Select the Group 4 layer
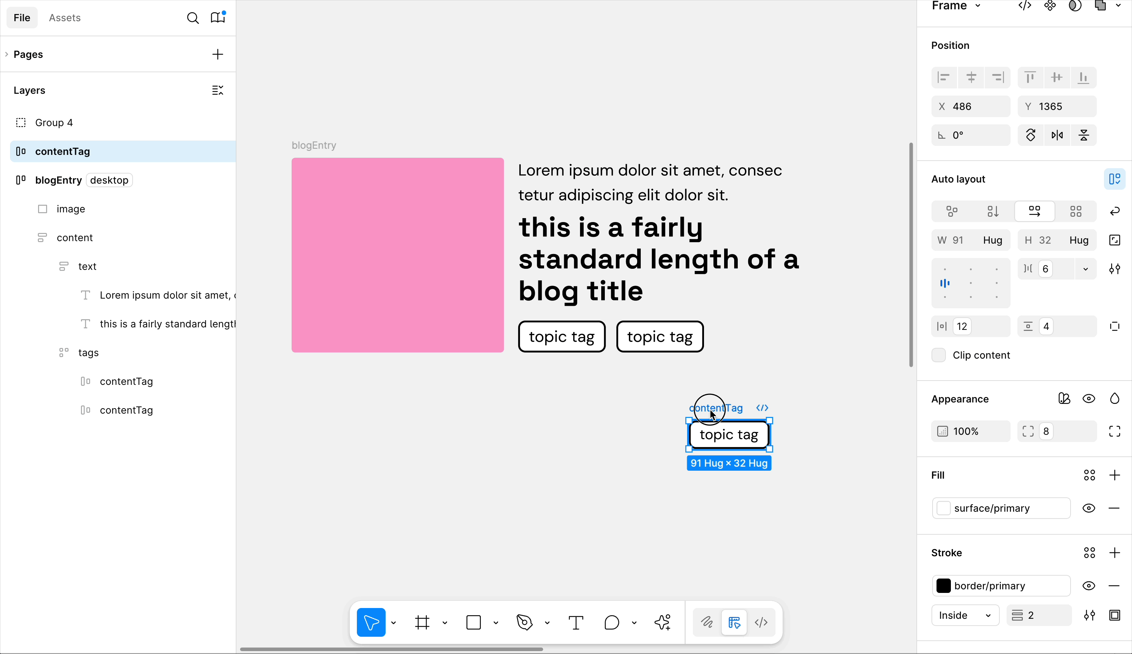This screenshot has width=1132, height=654. tap(54, 123)
